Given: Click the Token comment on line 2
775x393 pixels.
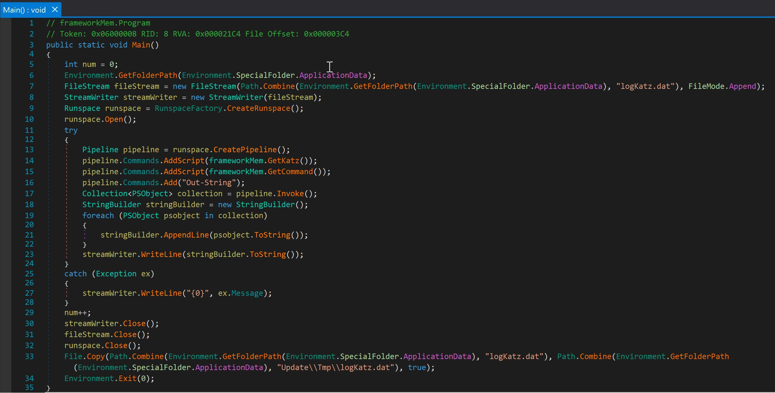Looking at the screenshot, I should tap(198, 34).
